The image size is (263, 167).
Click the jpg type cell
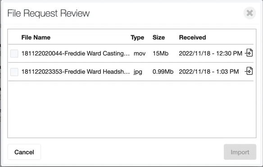[138, 72]
